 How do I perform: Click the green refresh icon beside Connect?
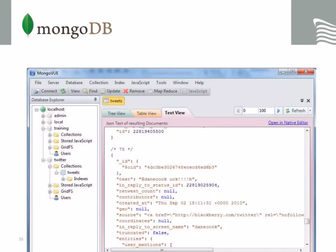click(x=63, y=91)
